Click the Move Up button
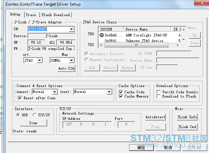209x153 pixels. [194, 35]
